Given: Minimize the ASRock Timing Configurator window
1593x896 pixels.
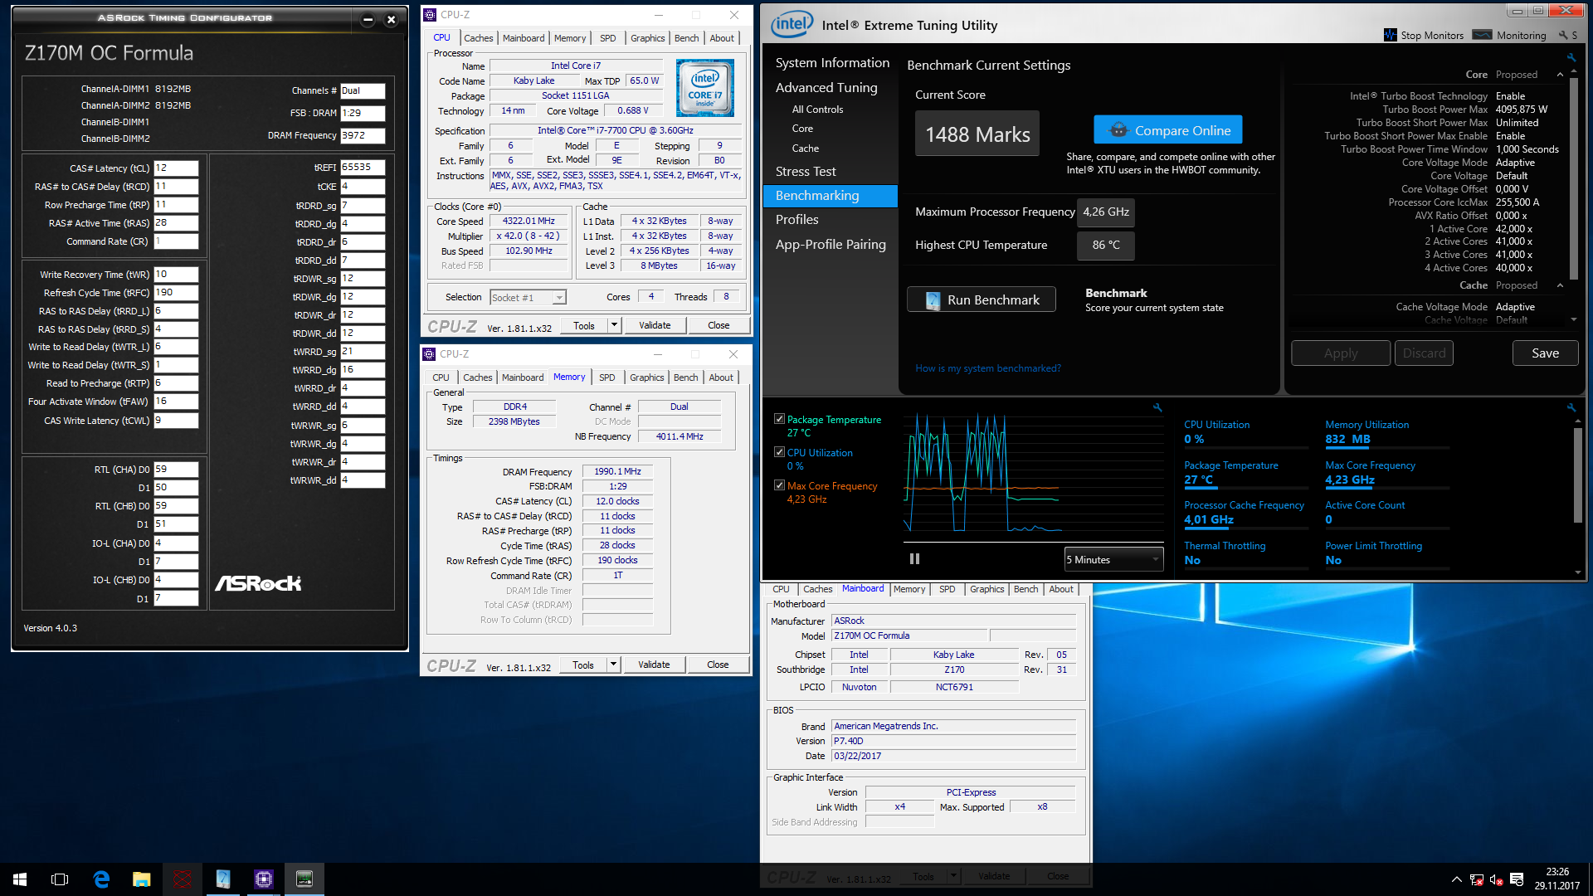Looking at the screenshot, I should pos(368,19).
